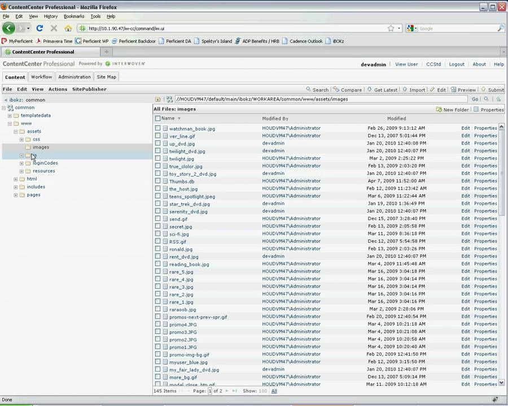
Task: Click the View User link
Action: pyautogui.click(x=406, y=64)
